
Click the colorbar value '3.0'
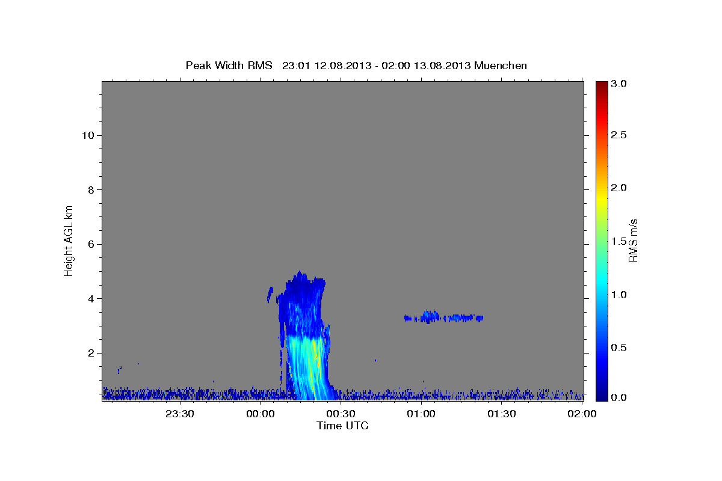coord(620,84)
